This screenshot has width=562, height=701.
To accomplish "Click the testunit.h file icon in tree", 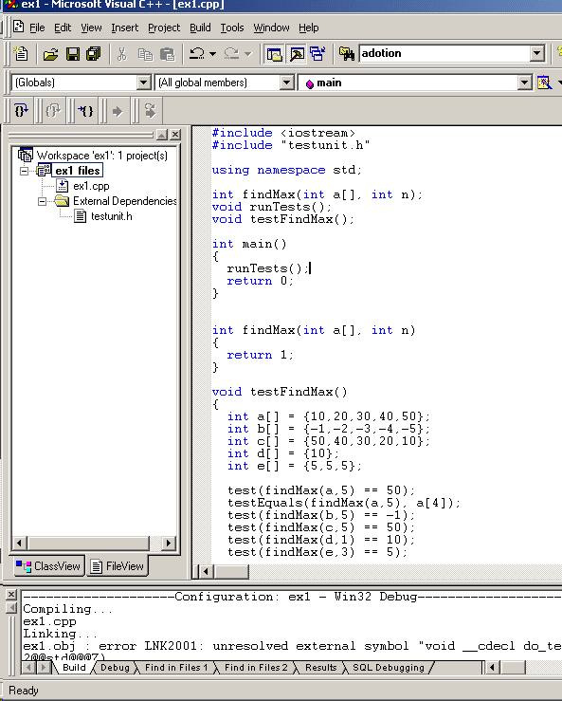I will click(80, 216).
